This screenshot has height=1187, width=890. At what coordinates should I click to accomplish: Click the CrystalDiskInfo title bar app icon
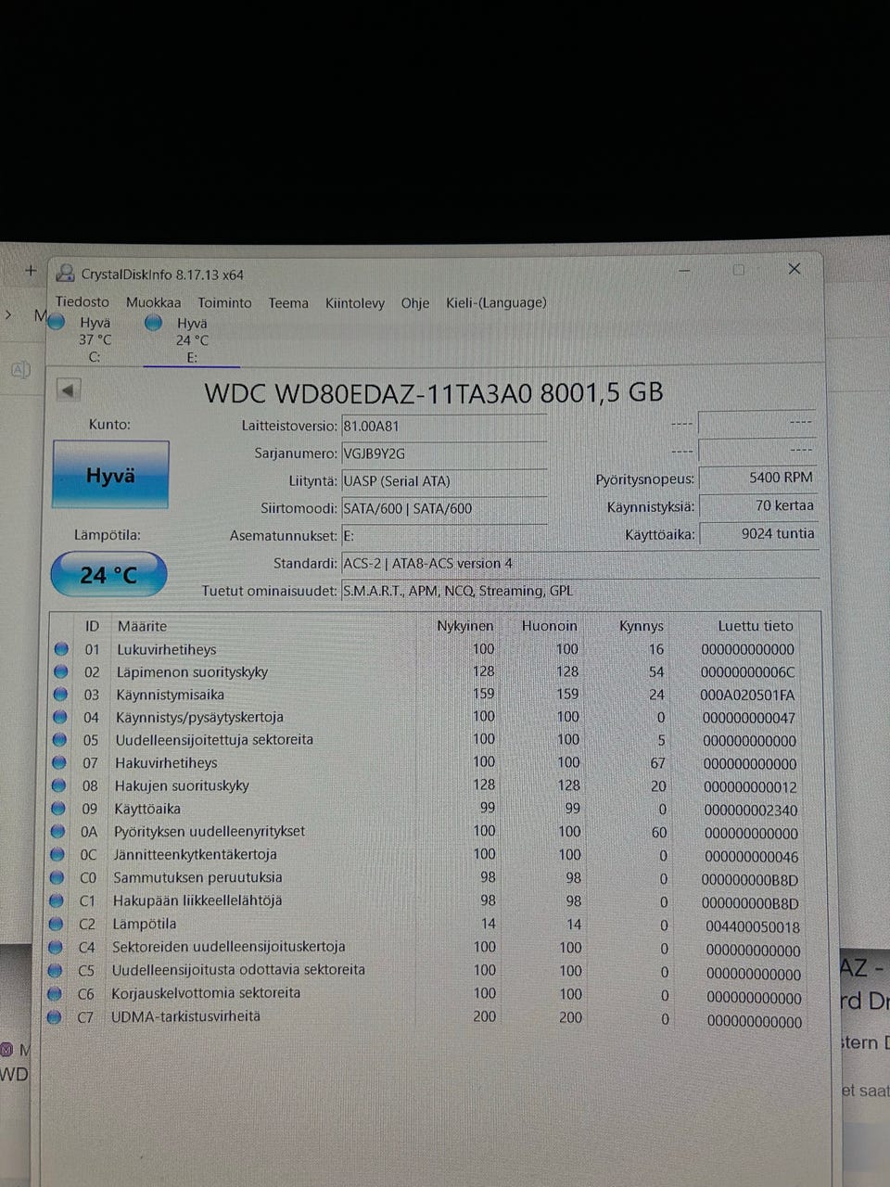tap(65, 274)
